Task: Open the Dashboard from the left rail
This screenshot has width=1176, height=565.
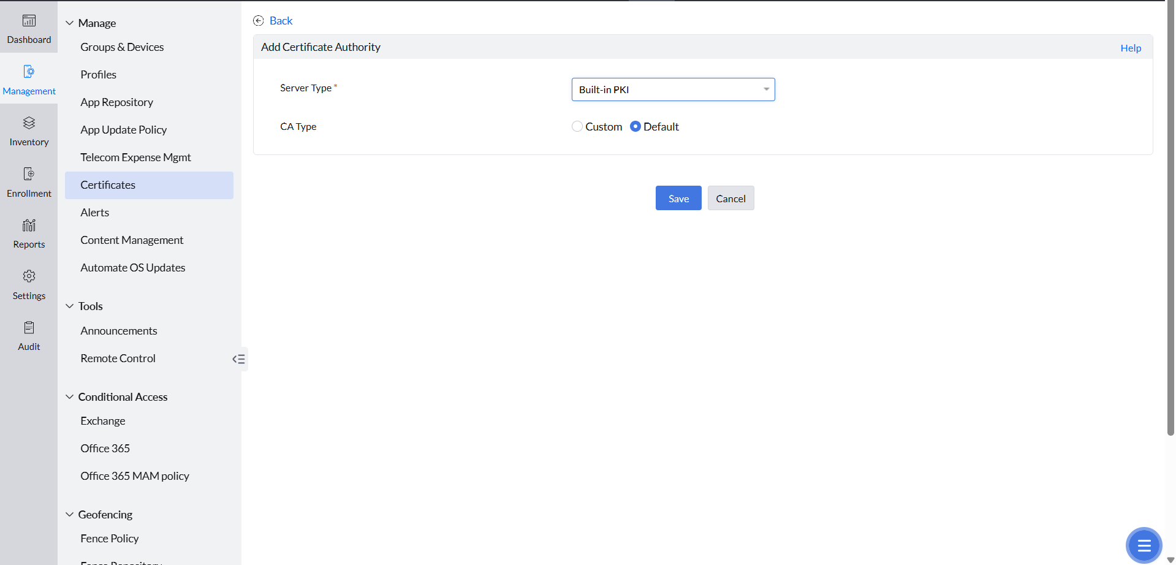Action: pos(29,28)
